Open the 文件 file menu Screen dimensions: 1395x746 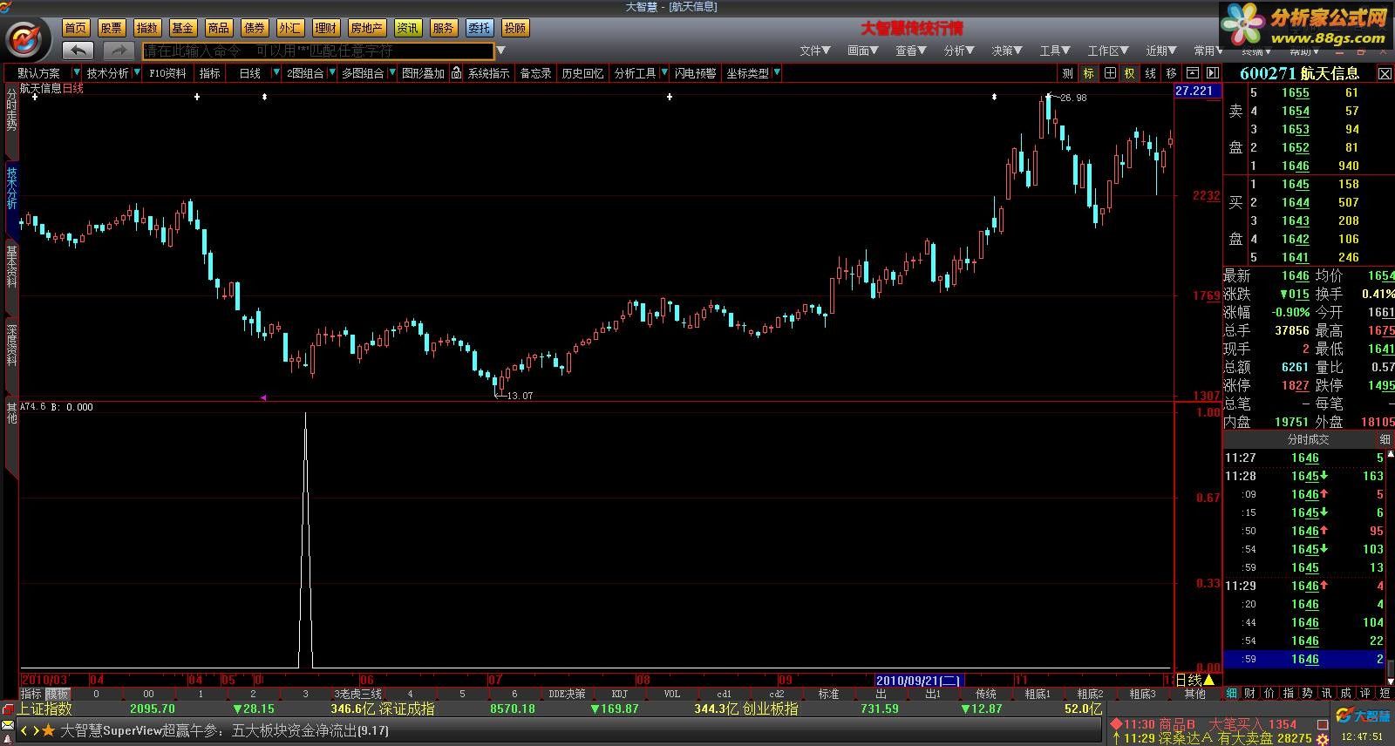[x=814, y=51]
